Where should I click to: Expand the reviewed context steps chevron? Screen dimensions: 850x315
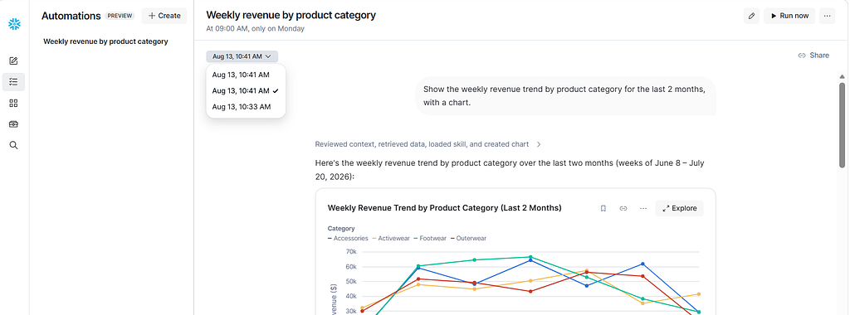click(538, 144)
